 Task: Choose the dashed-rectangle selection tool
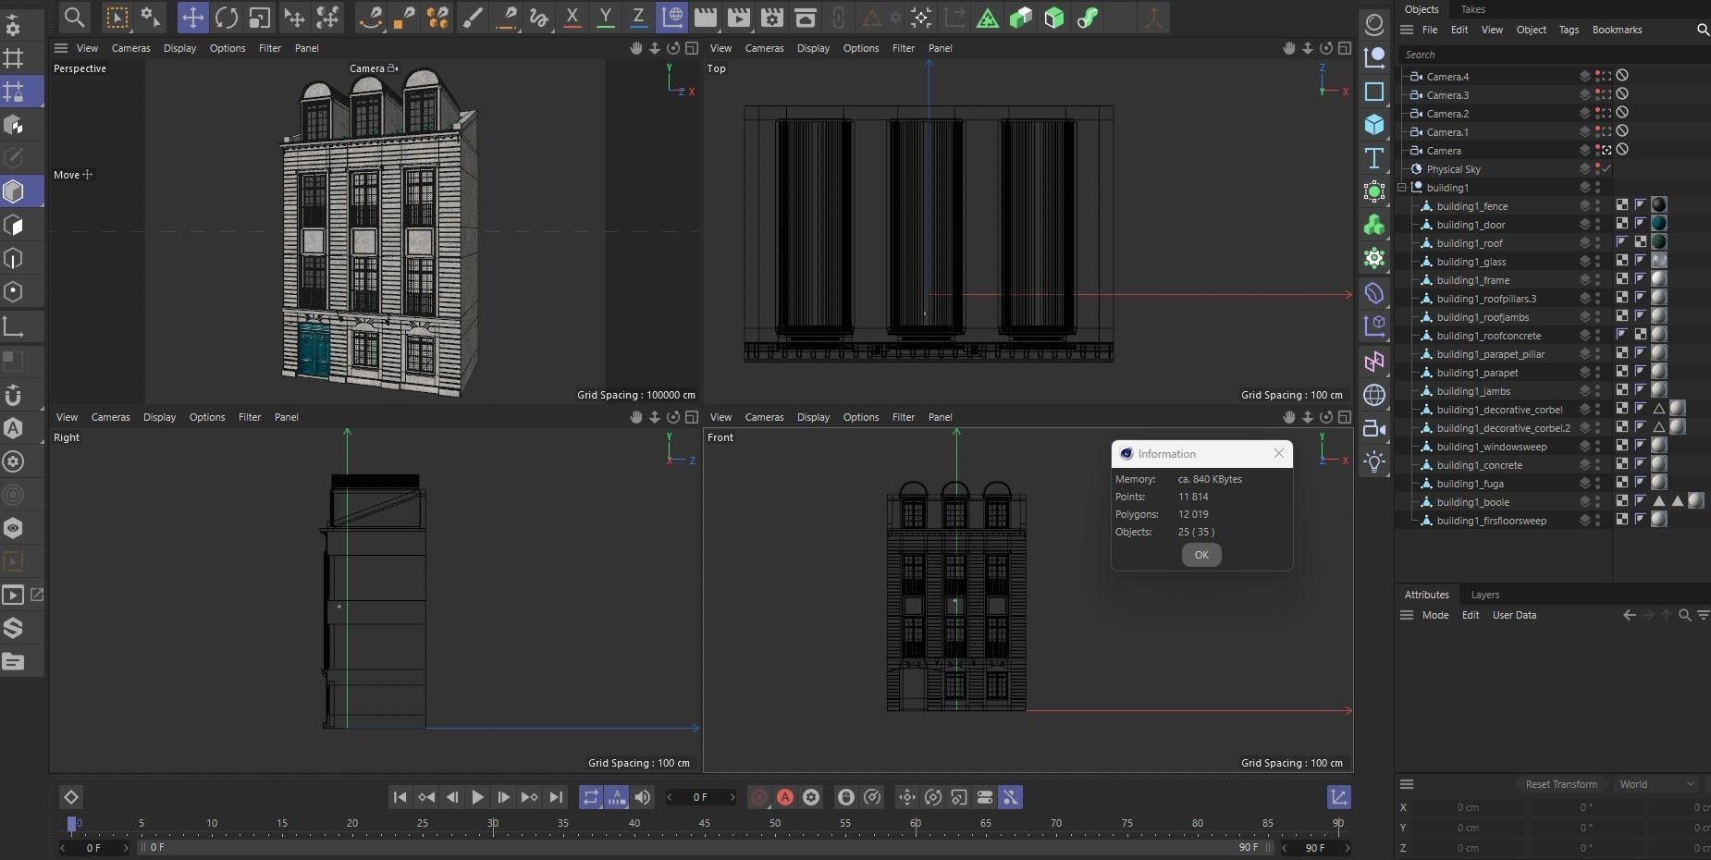117,17
